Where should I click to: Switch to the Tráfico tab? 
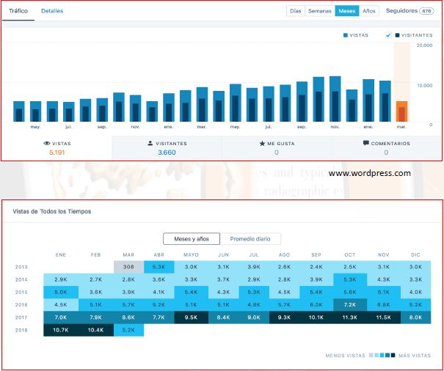(x=18, y=12)
